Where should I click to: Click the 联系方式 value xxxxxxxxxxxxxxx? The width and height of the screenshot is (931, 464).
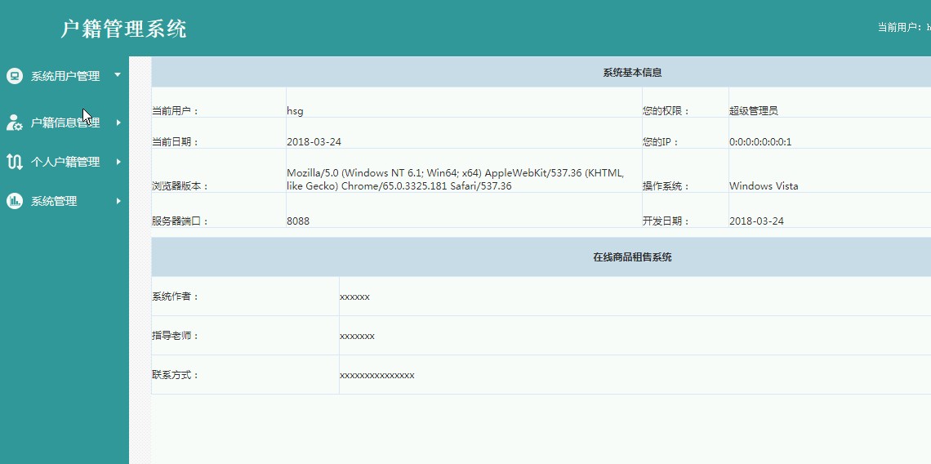pyautogui.click(x=377, y=376)
